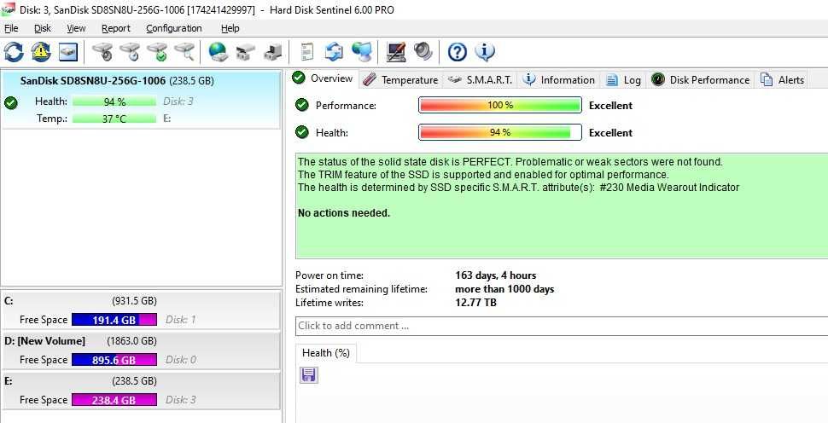Click the Power on time label
The width and height of the screenshot is (828, 423).
329,275
